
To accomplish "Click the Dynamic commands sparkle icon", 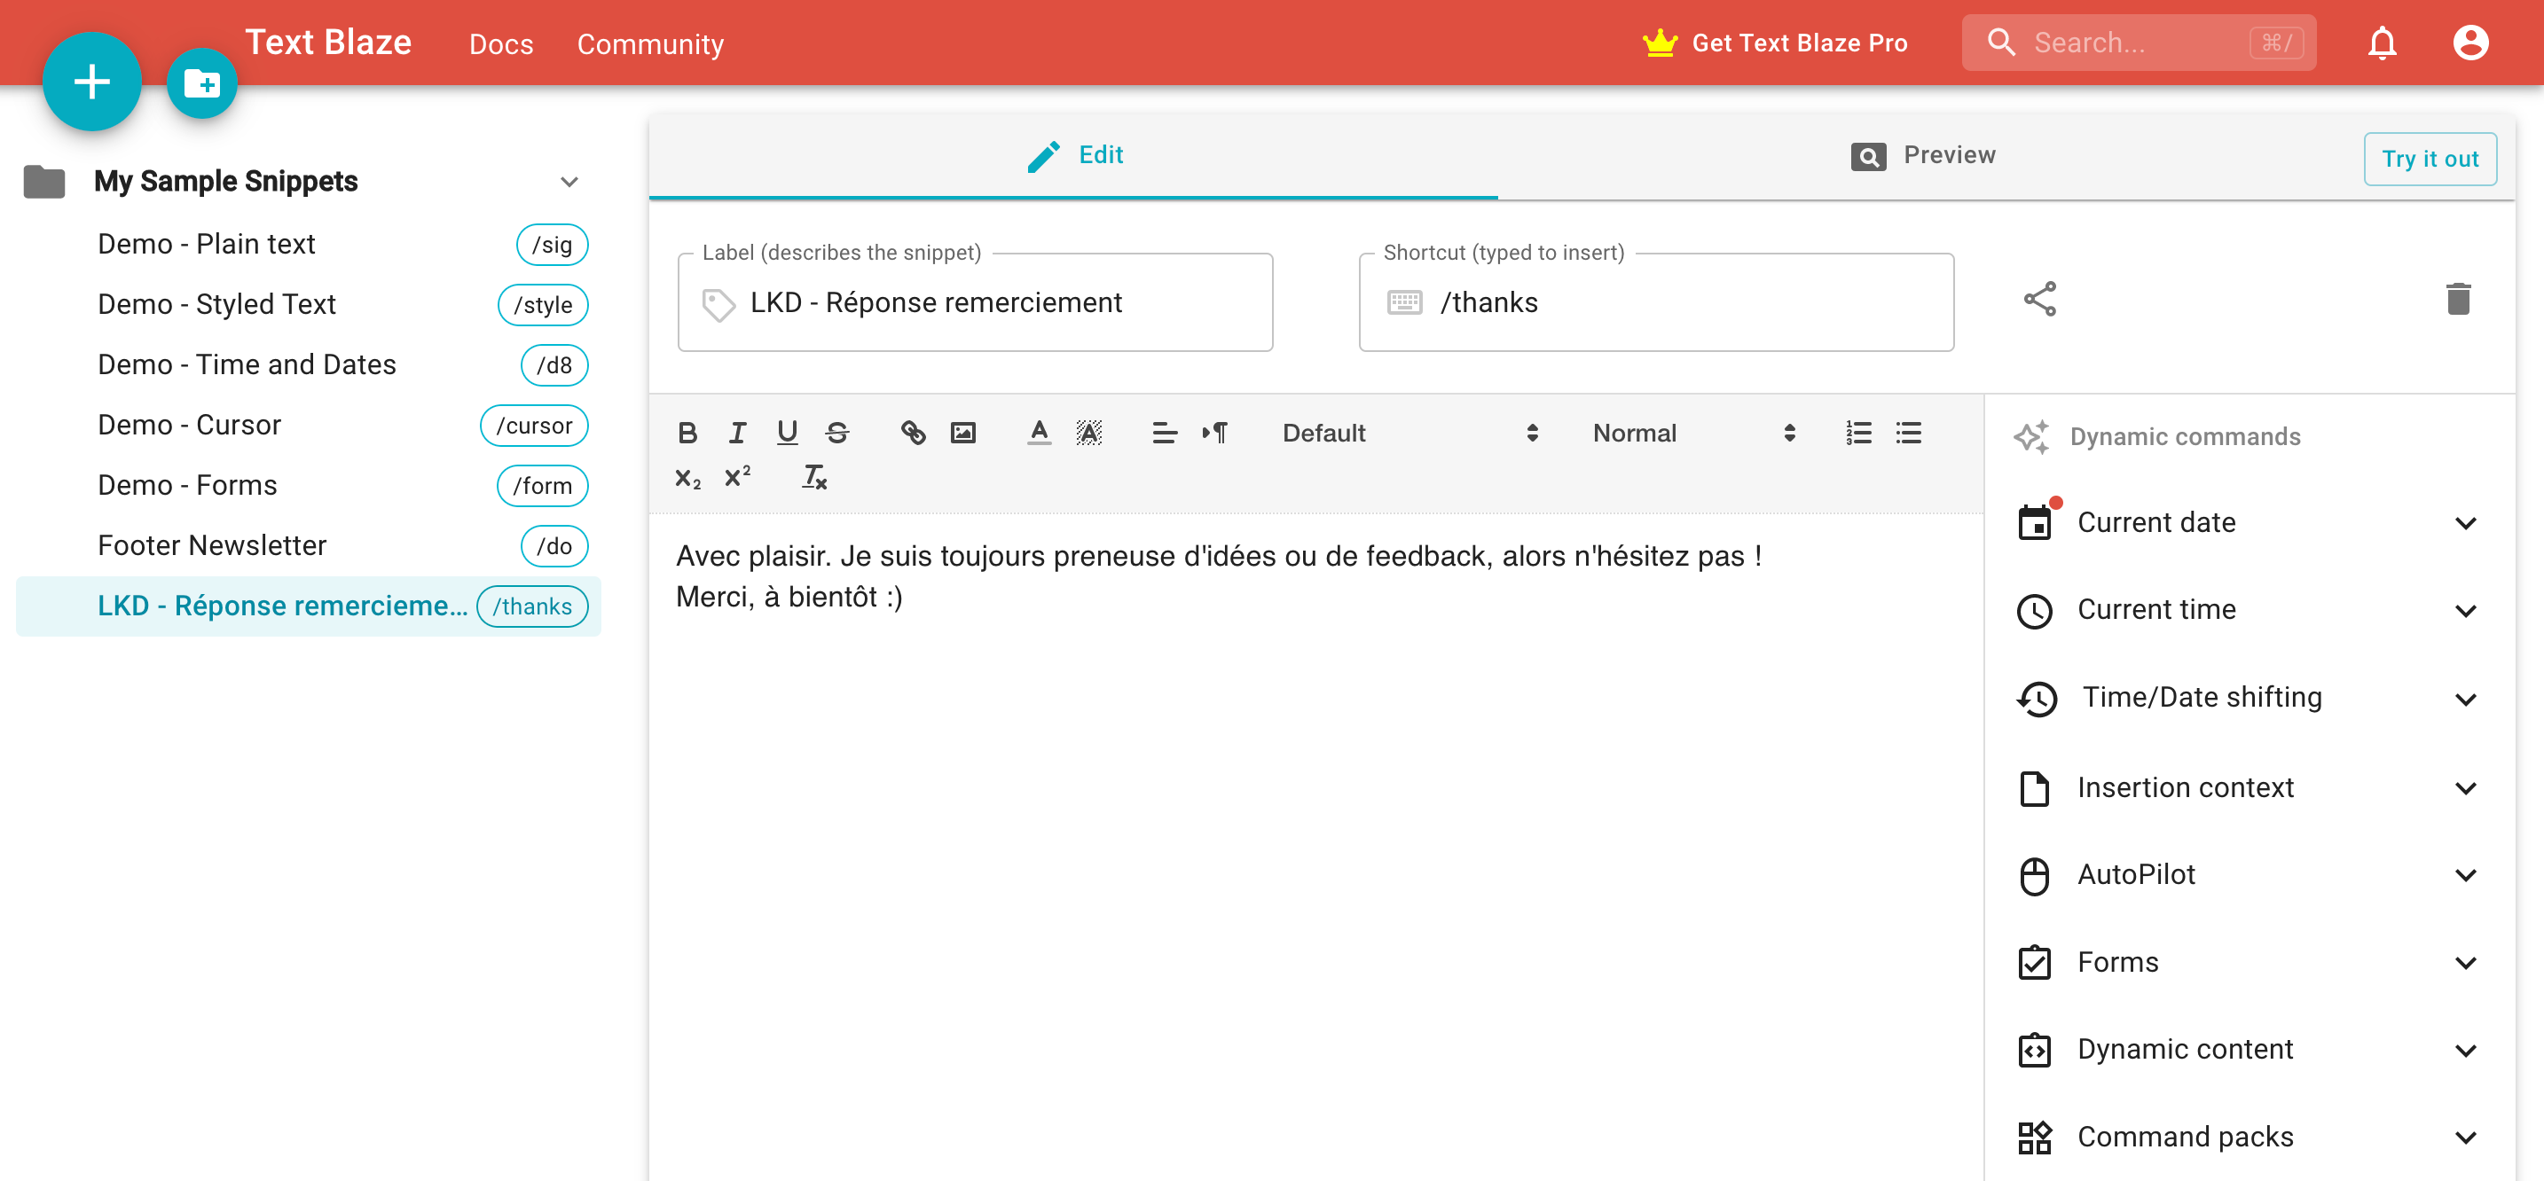I will 2030,436.
